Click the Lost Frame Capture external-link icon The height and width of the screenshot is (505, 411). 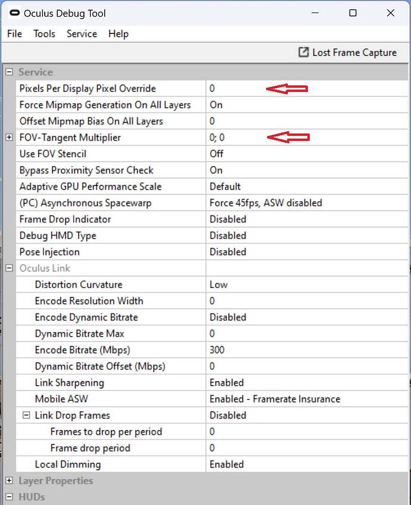click(304, 52)
